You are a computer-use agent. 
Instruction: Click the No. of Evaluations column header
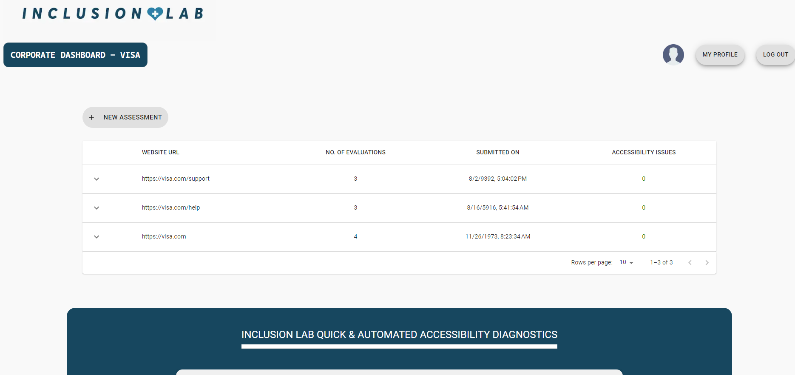[x=355, y=152]
